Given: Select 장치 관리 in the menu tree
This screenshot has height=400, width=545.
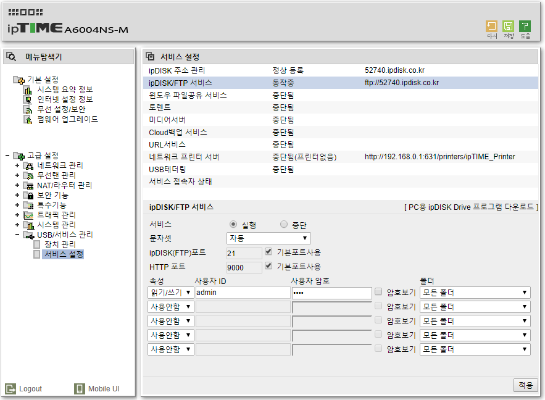Looking at the screenshot, I should [x=60, y=244].
